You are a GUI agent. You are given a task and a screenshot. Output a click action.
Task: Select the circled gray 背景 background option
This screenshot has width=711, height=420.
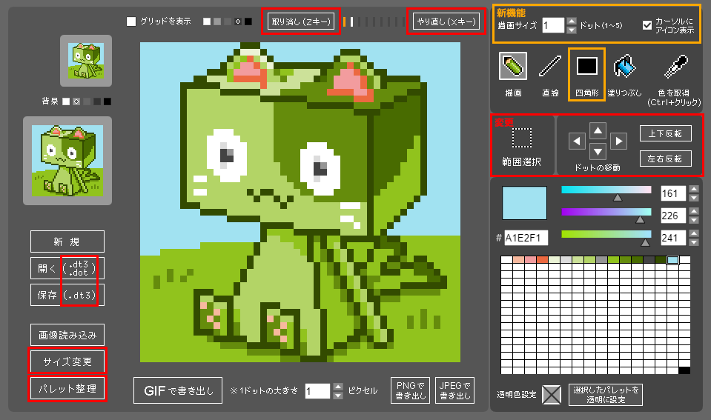pyautogui.click(x=76, y=101)
